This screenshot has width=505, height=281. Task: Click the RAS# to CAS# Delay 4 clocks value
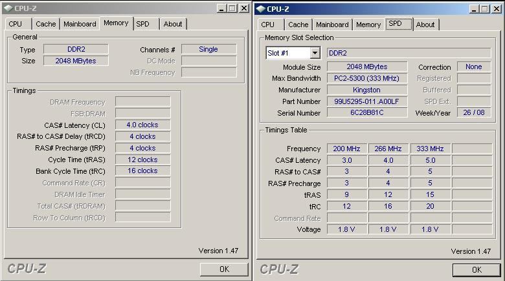click(x=142, y=136)
